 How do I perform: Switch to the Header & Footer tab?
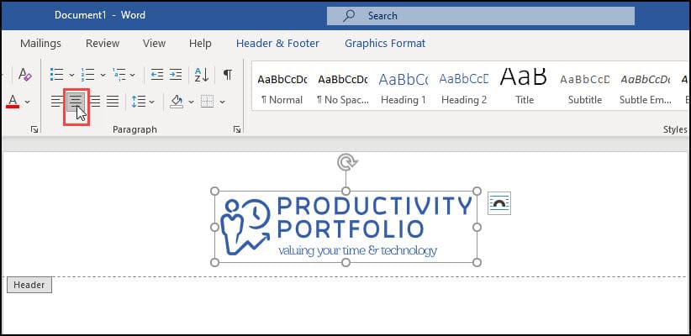pos(277,43)
